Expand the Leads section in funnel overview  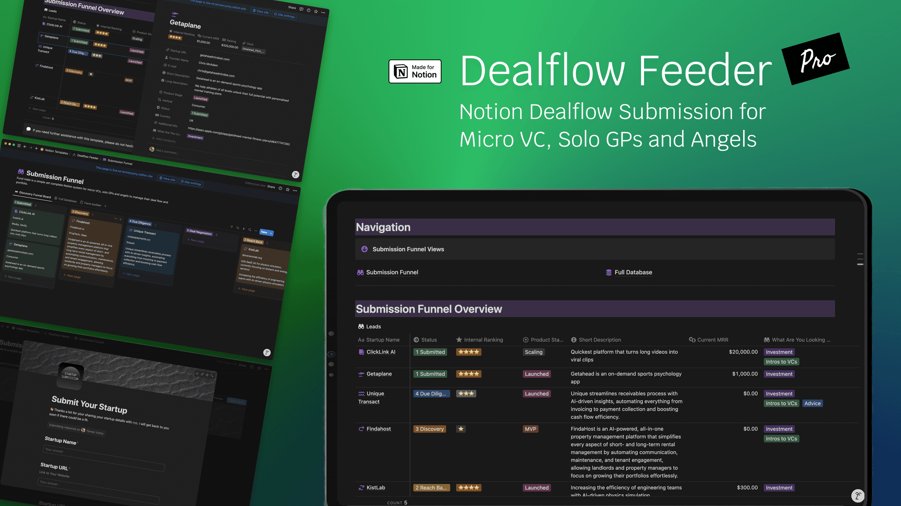click(369, 326)
